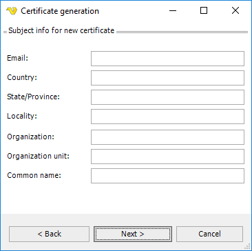Minimize the Certificate generation window
This screenshot has height=251, width=252.
(173, 11)
